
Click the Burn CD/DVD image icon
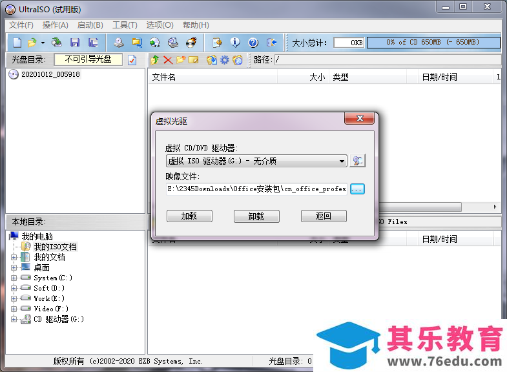click(191, 43)
